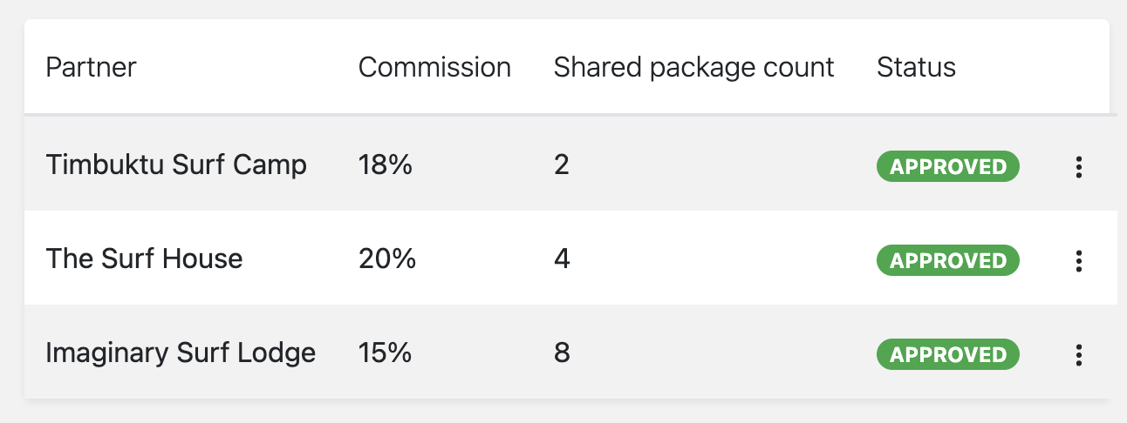Viewport: 1127px width, 423px height.
Task: Sort by the Status column header
Action: (916, 67)
